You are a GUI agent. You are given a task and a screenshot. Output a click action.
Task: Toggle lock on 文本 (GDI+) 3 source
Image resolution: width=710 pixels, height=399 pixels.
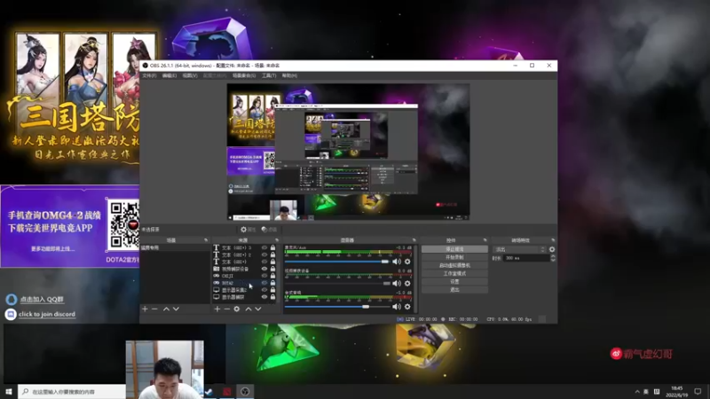pyautogui.click(x=272, y=248)
